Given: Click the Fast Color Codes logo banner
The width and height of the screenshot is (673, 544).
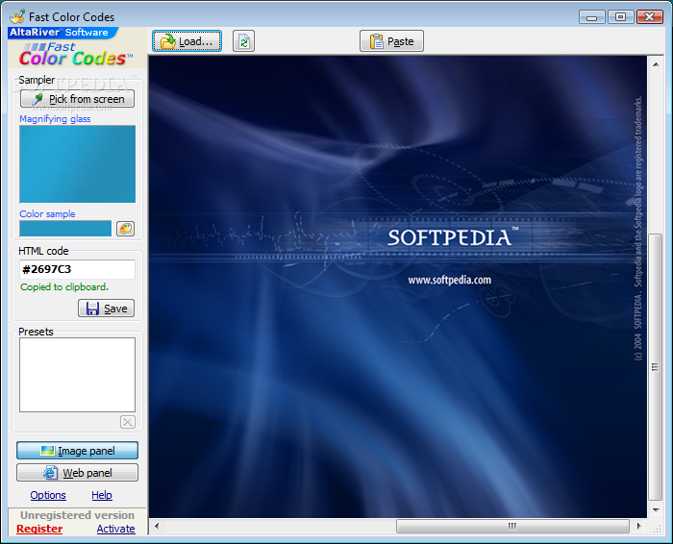Looking at the screenshot, I should pos(77,48).
